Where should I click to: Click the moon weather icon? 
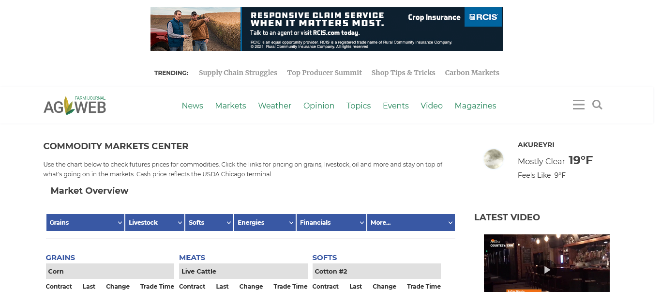coord(493,159)
